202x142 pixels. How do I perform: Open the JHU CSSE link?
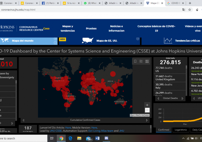[56, 131]
